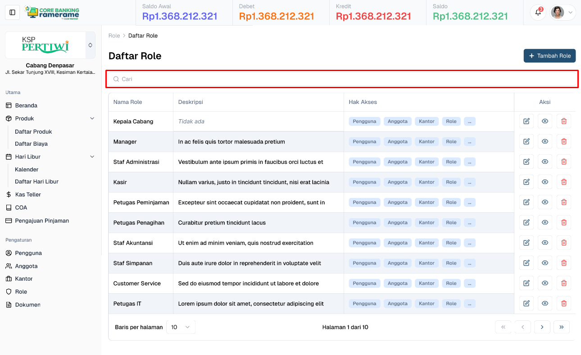Toggle the sidebar collapse icon

click(13, 13)
